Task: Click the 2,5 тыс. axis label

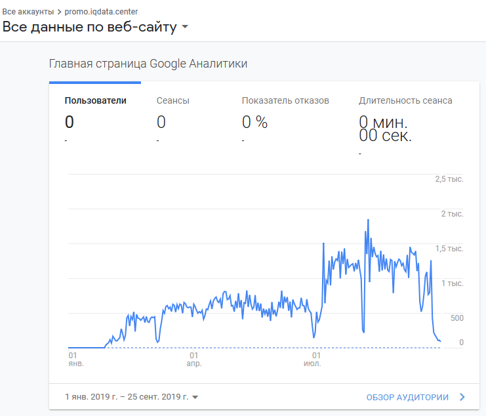Action: click(x=449, y=179)
